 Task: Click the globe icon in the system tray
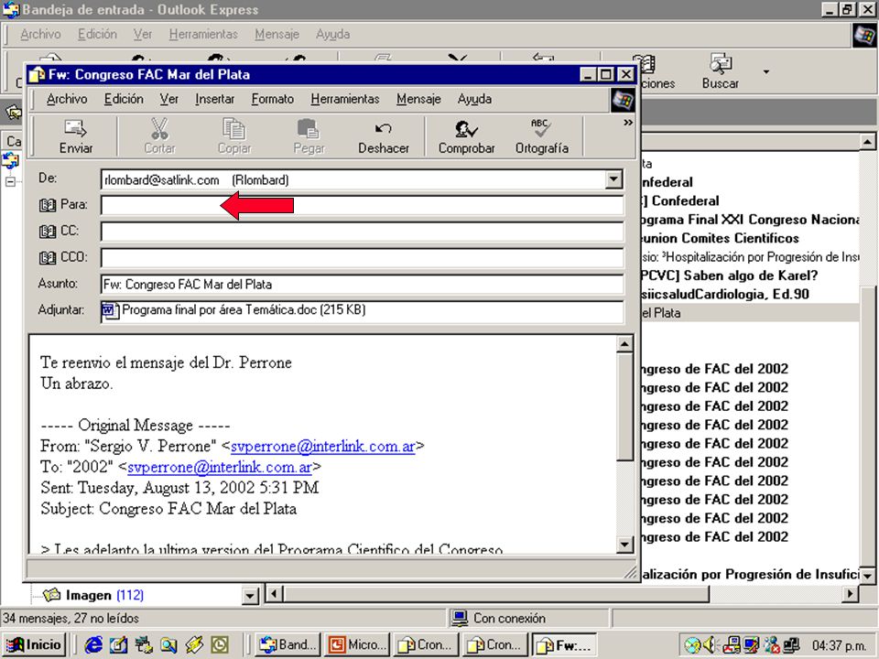692,645
